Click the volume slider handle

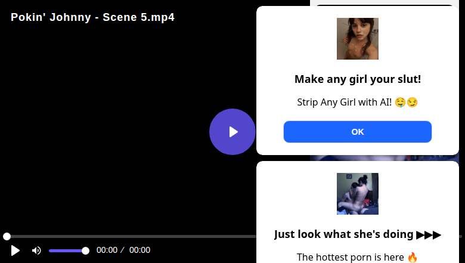pos(85,250)
